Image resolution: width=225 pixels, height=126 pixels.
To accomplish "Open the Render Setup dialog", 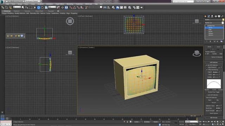I will click(x=134, y=7).
